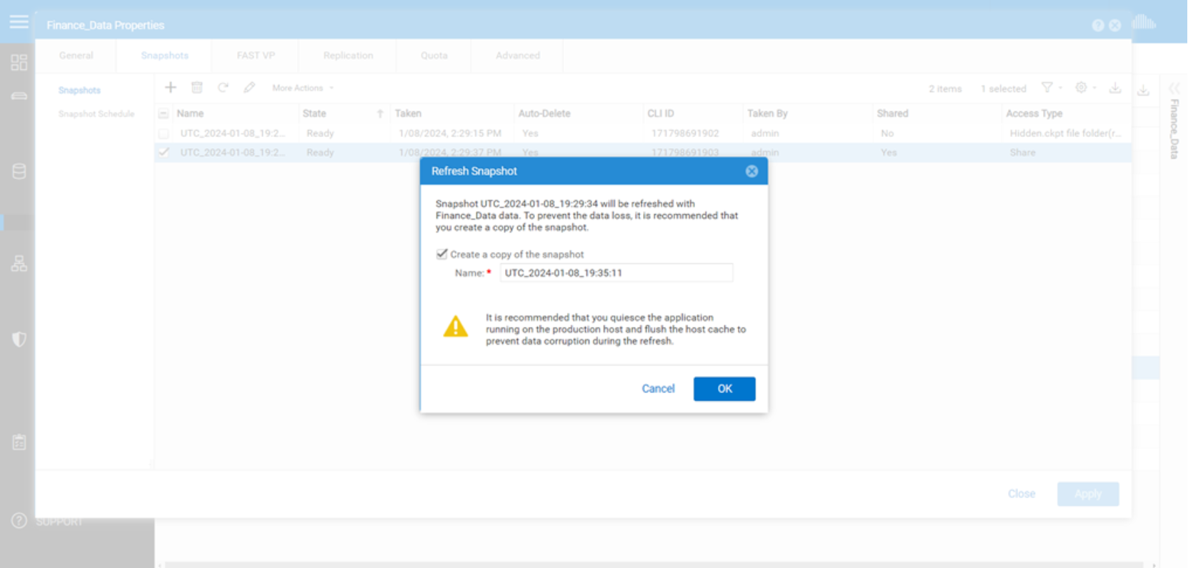Open the Events icon in the sidebar

click(x=19, y=442)
